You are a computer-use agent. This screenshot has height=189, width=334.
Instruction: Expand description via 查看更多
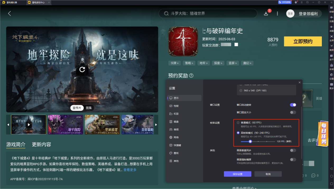tap(130, 170)
